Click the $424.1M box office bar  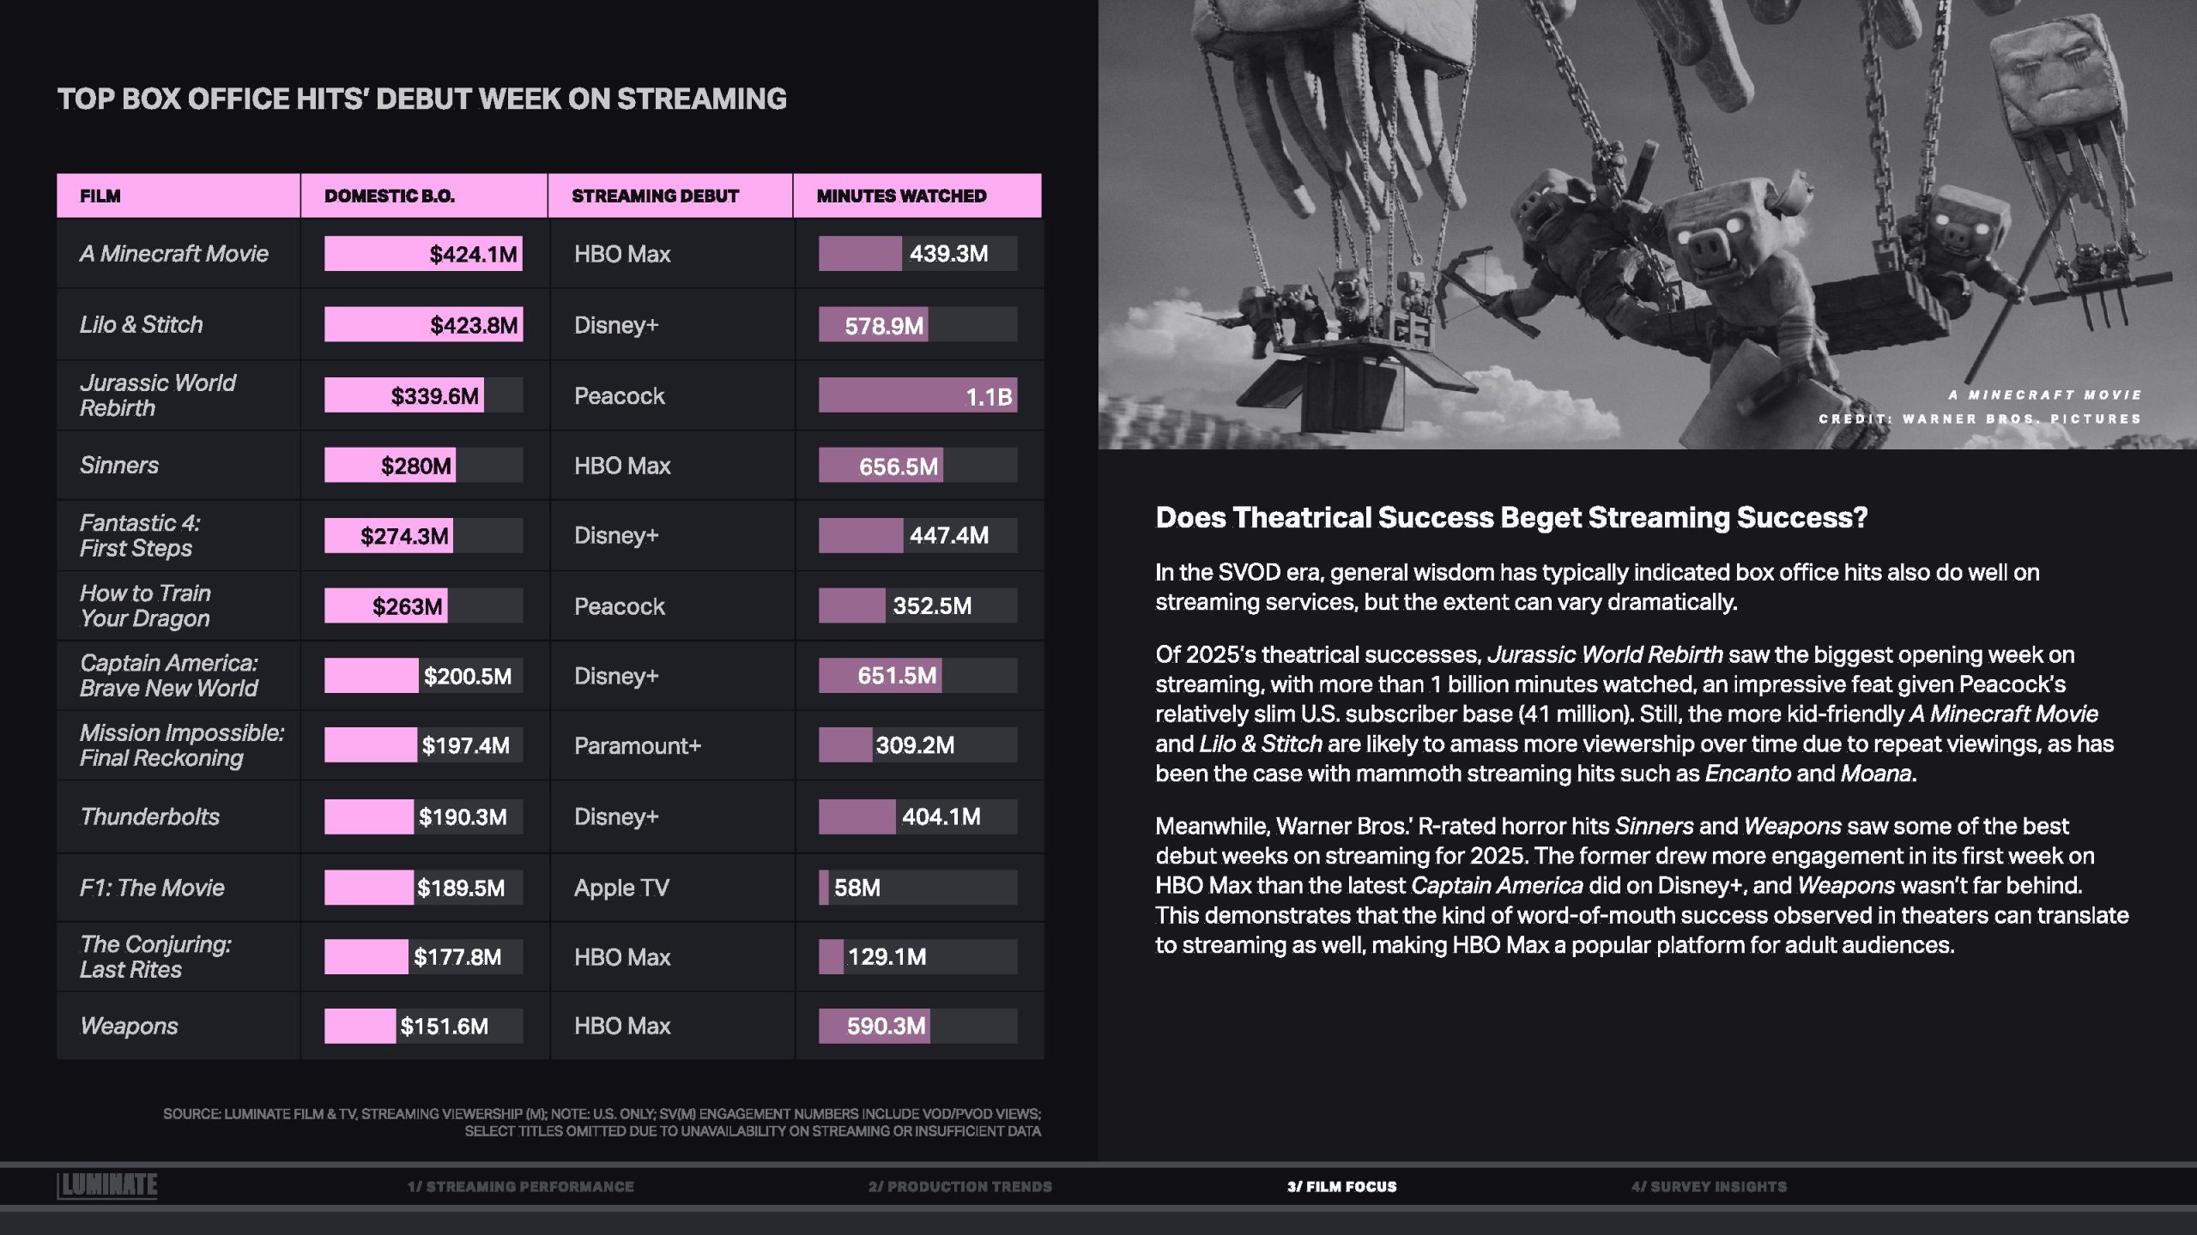coord(423,254)
